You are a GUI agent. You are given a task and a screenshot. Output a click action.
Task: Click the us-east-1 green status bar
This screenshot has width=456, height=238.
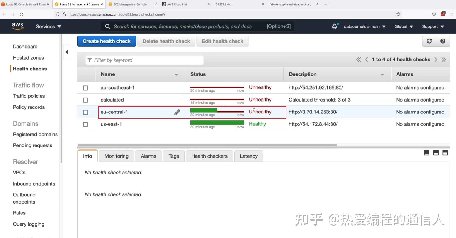pos(217,123)
